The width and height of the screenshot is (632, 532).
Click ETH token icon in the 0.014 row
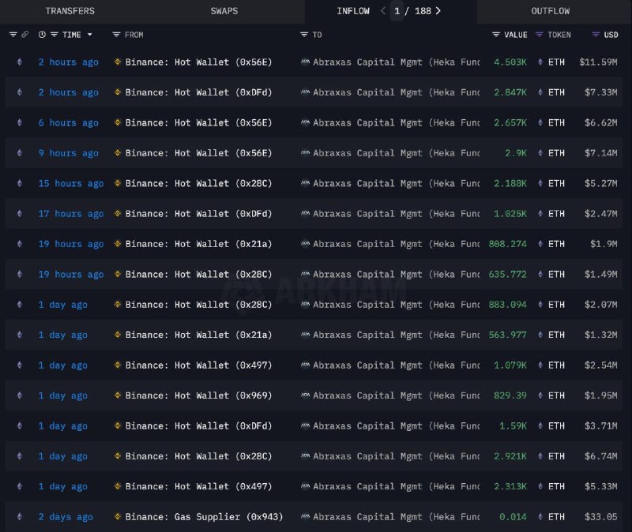click(540, 517)
